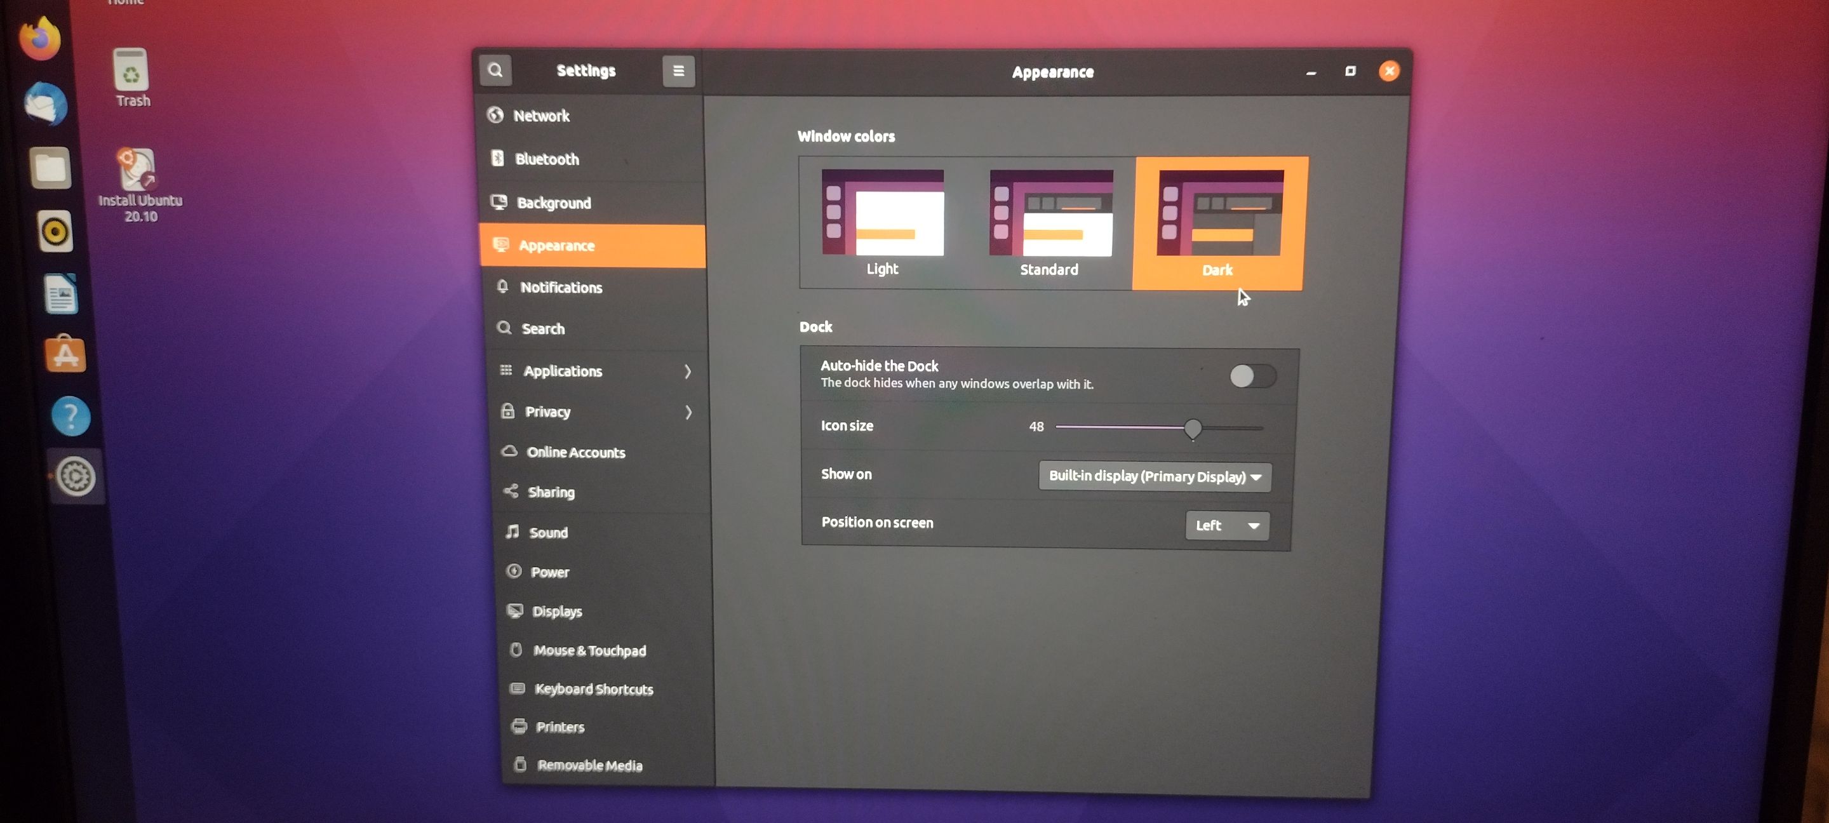Open the Show on display dropdown

tap(1154, 476)
